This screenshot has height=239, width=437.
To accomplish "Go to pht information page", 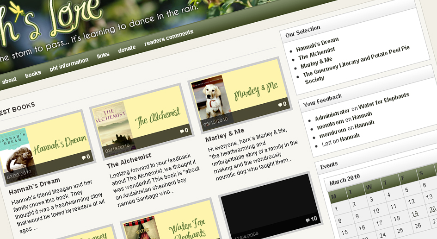I will click(x=69, y=64).
